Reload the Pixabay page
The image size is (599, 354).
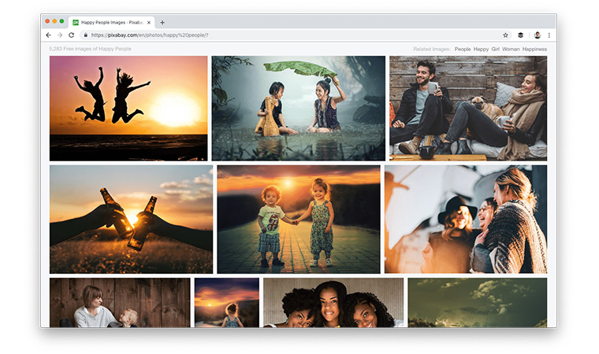[72, 35]
